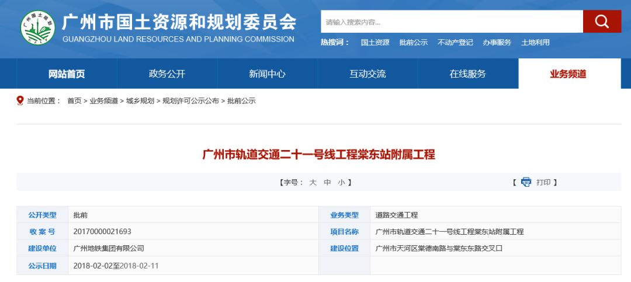Click the 办事服务 hot search link
Screen dimensions: 631x282
[x=497, y=43]
